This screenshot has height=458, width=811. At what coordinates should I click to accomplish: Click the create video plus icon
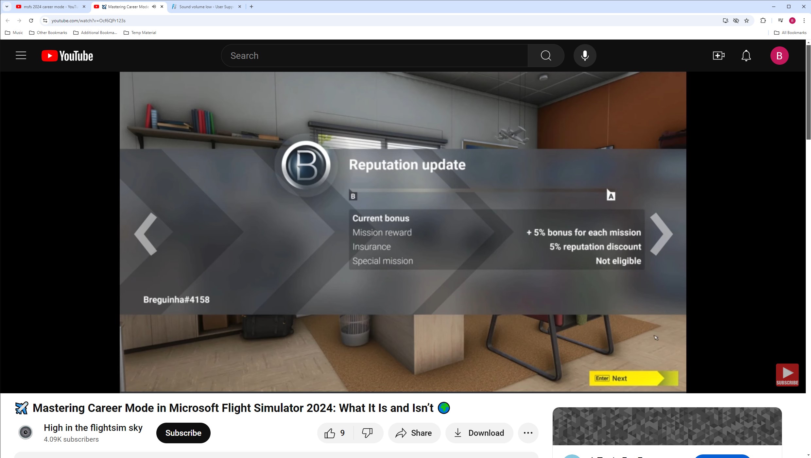tap(718, 56)
